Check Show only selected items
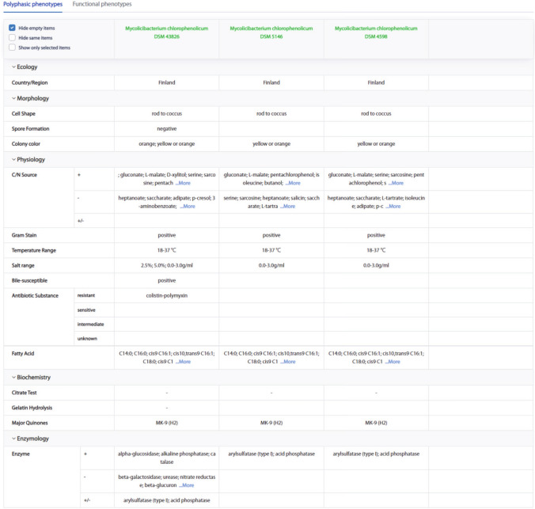535x509 pixels. [x=13, y=47]
